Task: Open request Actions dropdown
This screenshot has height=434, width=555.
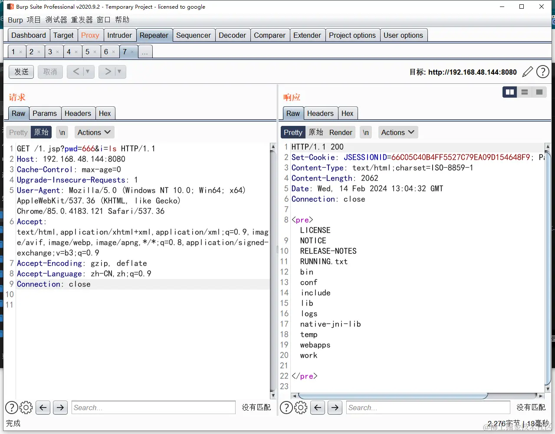Action: pos(94,132)
